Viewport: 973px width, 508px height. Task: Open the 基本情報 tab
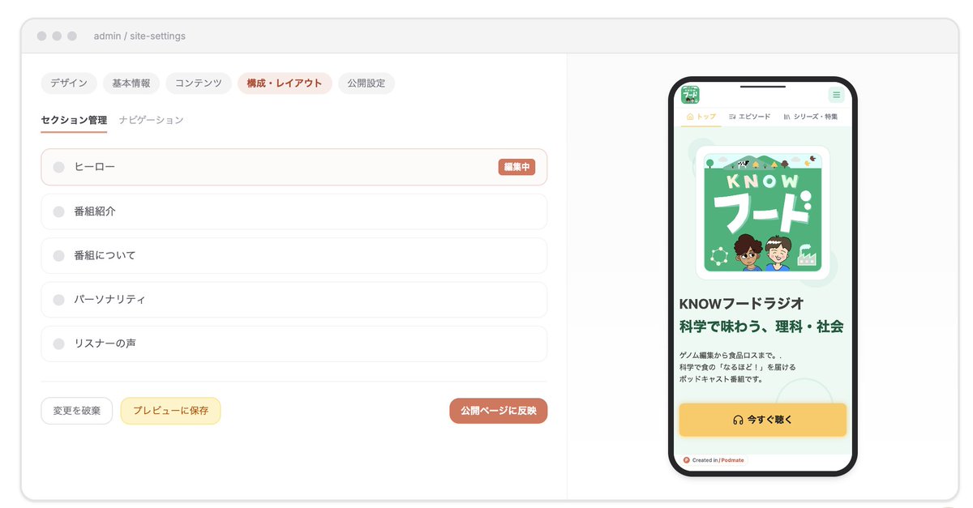131,83
